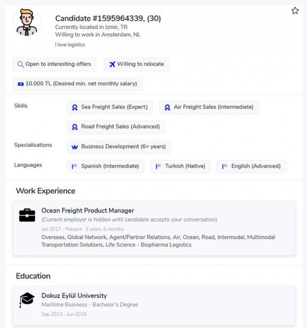Click the Education section heading

[x=33, y=276]
